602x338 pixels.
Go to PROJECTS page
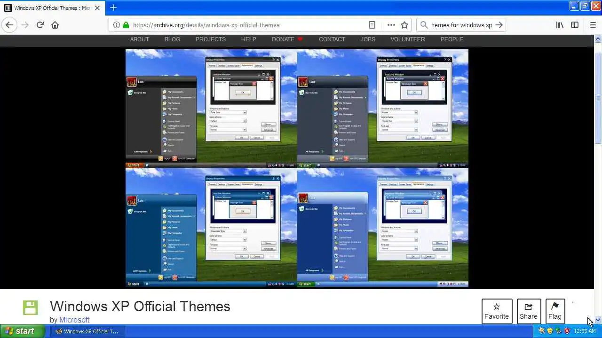tap(211, 39)
